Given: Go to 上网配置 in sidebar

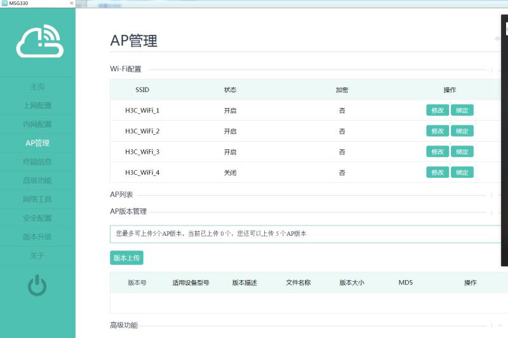Looking at the screenshot, I should coord(37,105).
